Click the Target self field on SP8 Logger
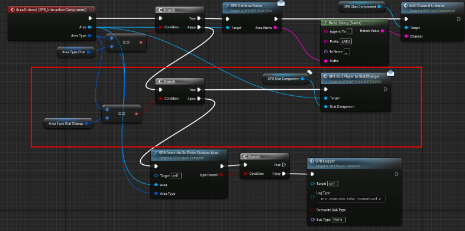The width and height of the screenshot is (465, 231). [332, 184]
